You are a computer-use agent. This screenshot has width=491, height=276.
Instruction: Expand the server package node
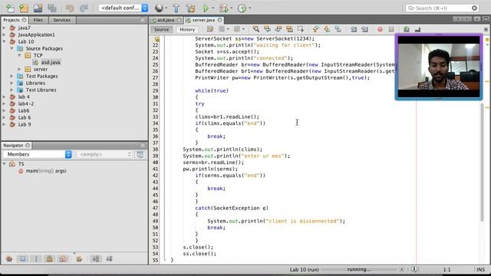coord(19,69)
